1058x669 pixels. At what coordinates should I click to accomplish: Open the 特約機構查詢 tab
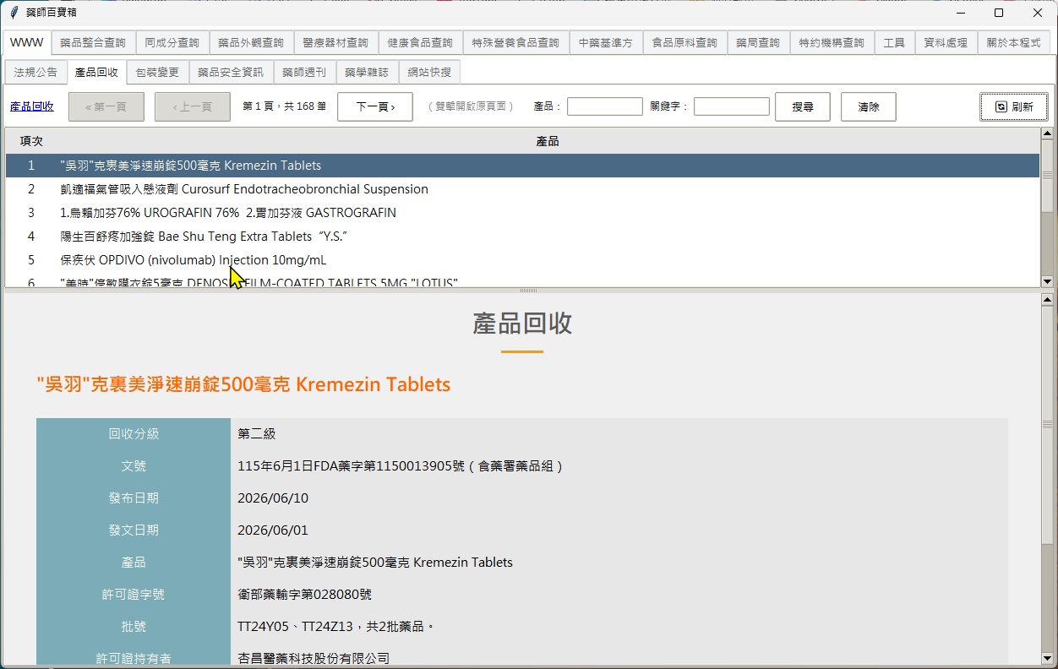(x=832, y=43)
